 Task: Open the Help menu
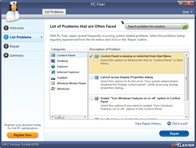point(186,12)
